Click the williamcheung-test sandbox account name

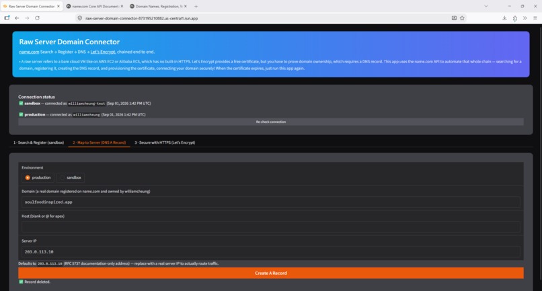click(x=87, y=103)
